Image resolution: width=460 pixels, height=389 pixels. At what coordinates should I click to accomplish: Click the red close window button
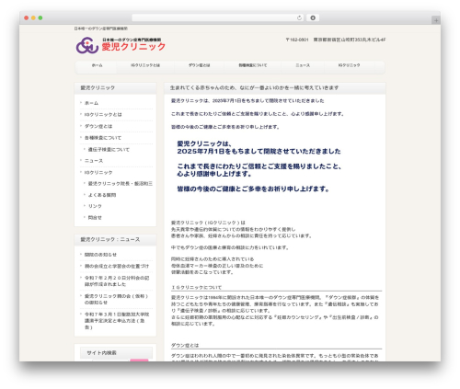pos(27,17)
